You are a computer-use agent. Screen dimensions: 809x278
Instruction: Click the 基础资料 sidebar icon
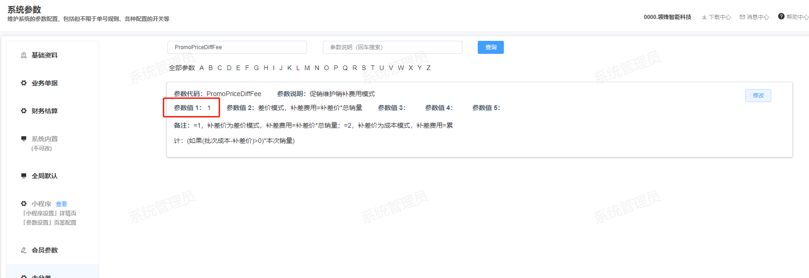click(x=24, y=55)
